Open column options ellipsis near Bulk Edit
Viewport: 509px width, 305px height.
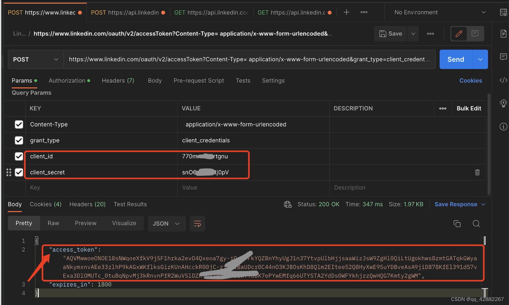coord(443,109)
